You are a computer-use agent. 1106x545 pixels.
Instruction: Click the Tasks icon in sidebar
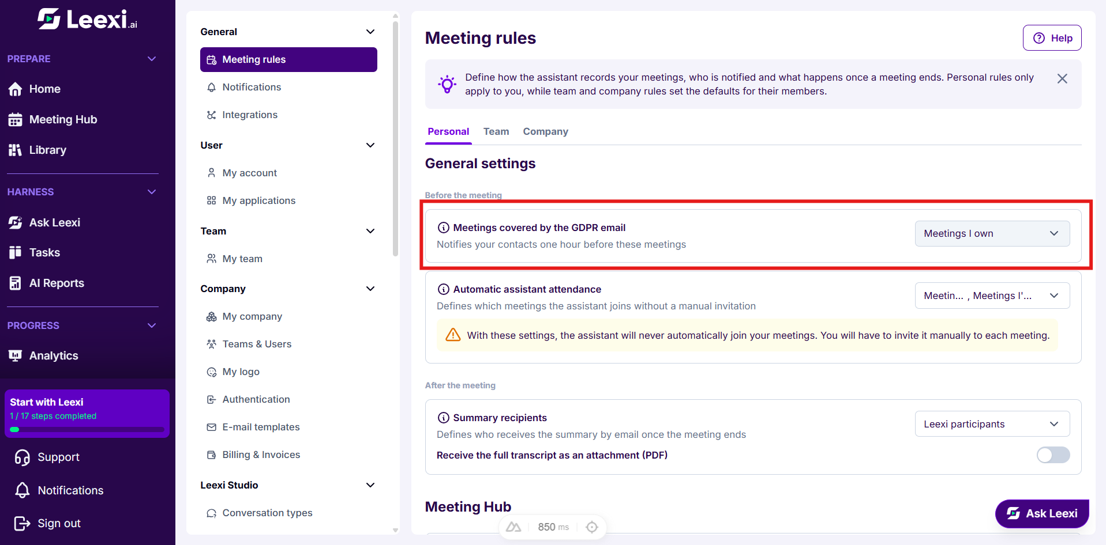coord(16,253)
